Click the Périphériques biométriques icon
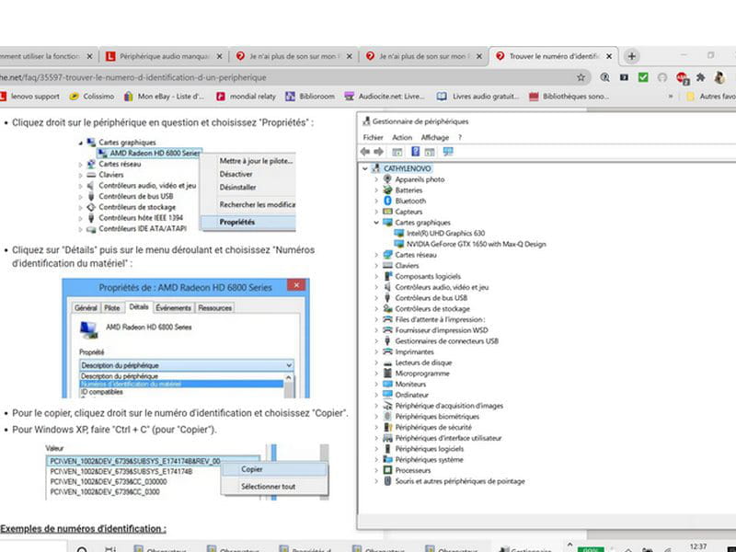 tap(387, 417)
